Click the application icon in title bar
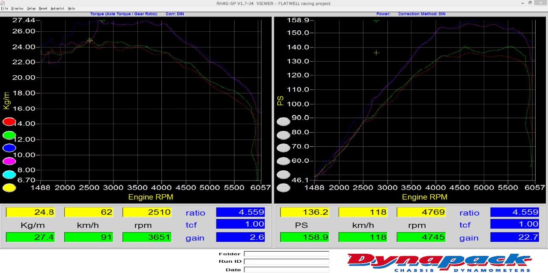548x273 pixels. click(3, 3)
